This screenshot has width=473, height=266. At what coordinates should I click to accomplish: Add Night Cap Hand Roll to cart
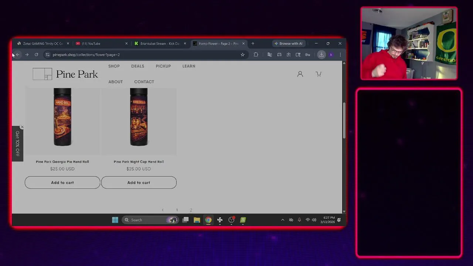point(139,183)
